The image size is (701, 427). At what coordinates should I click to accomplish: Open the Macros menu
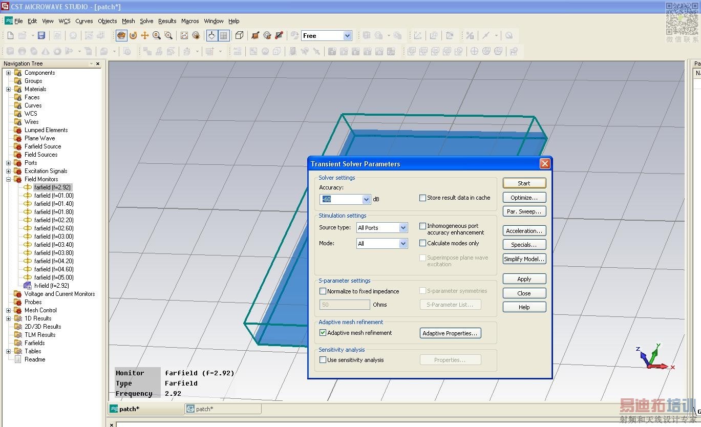[x=190, y=21]
